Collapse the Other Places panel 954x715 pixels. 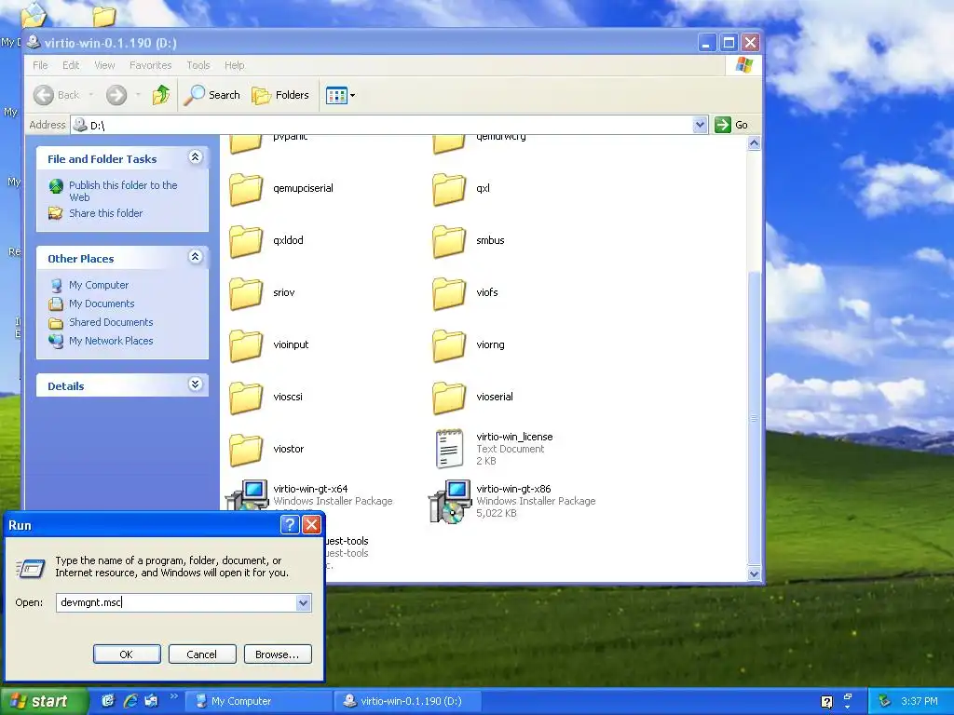click(x=195, y=257)
